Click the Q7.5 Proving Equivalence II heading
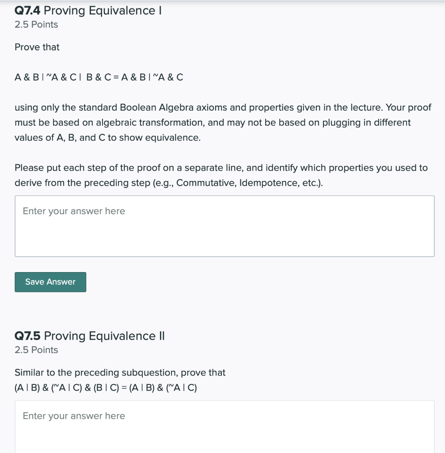 [90, 336]
